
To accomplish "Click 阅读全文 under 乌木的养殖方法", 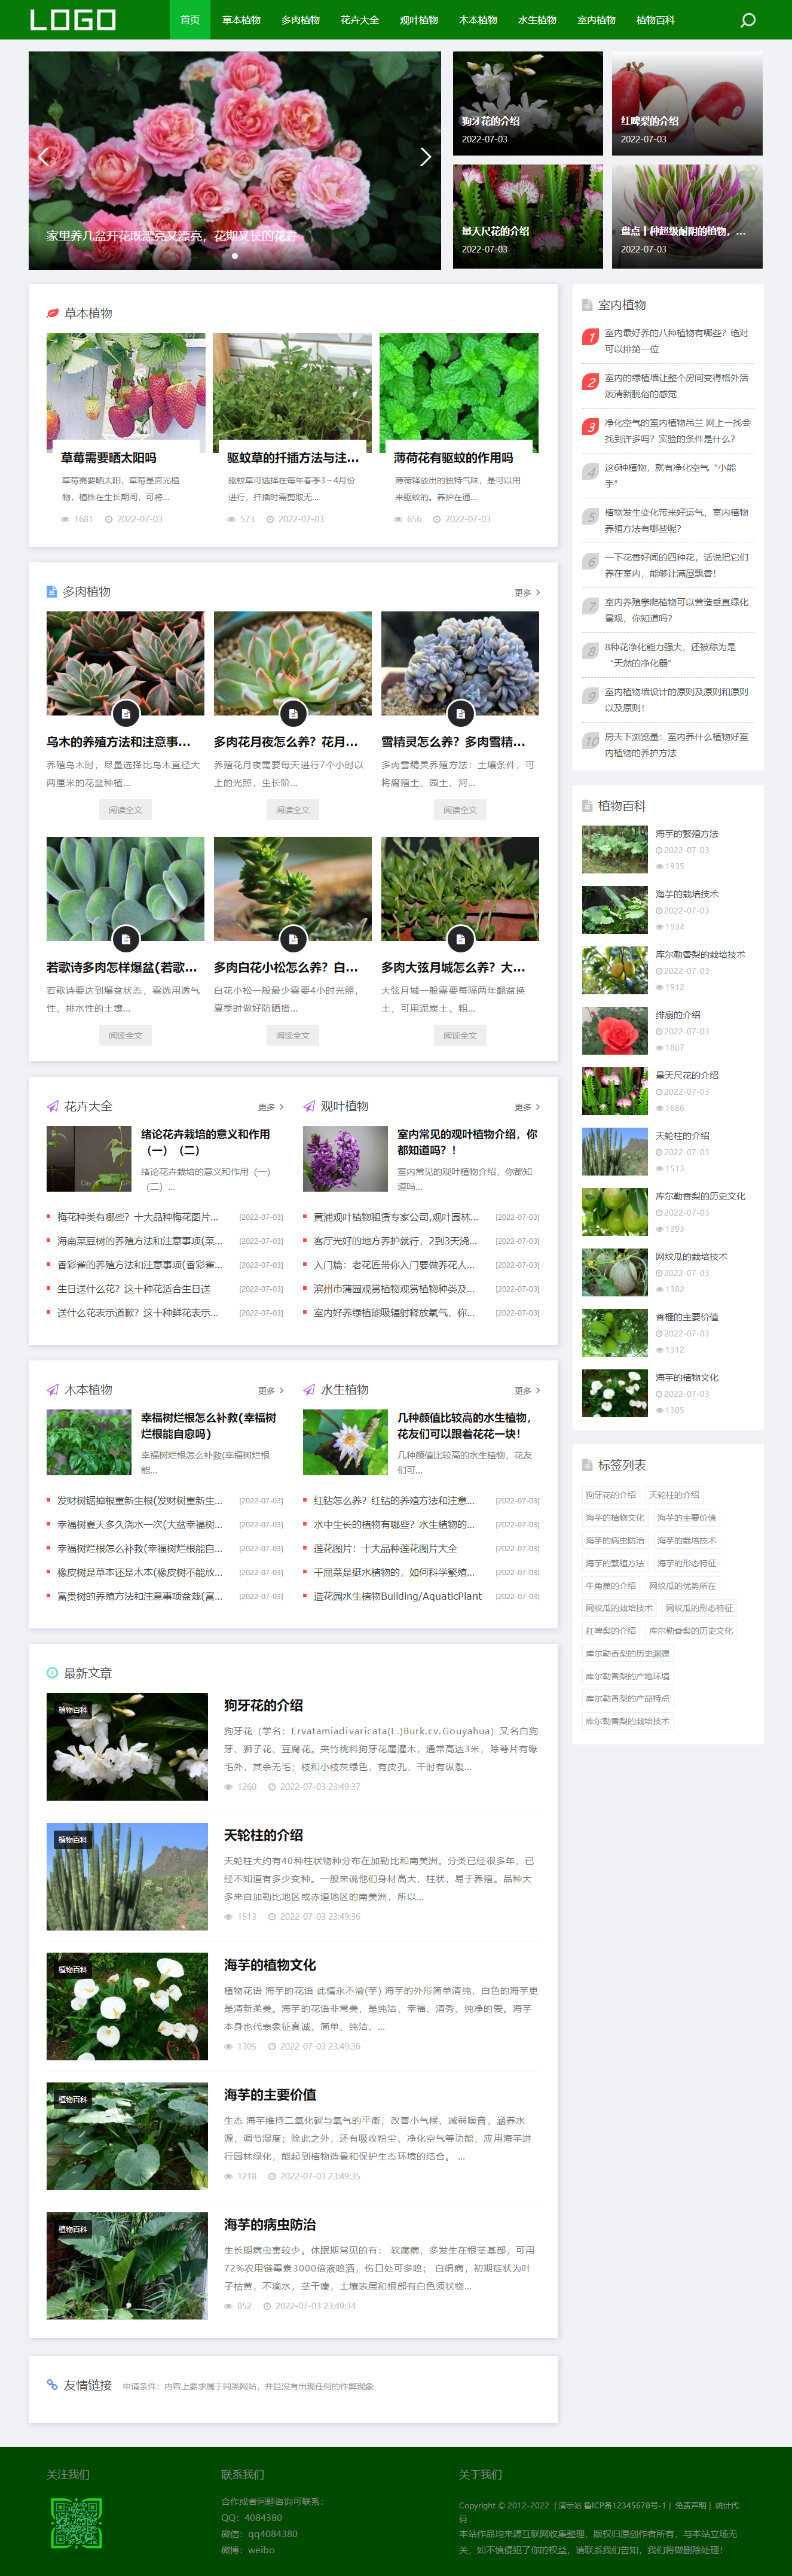I will (x=125, y=810).
